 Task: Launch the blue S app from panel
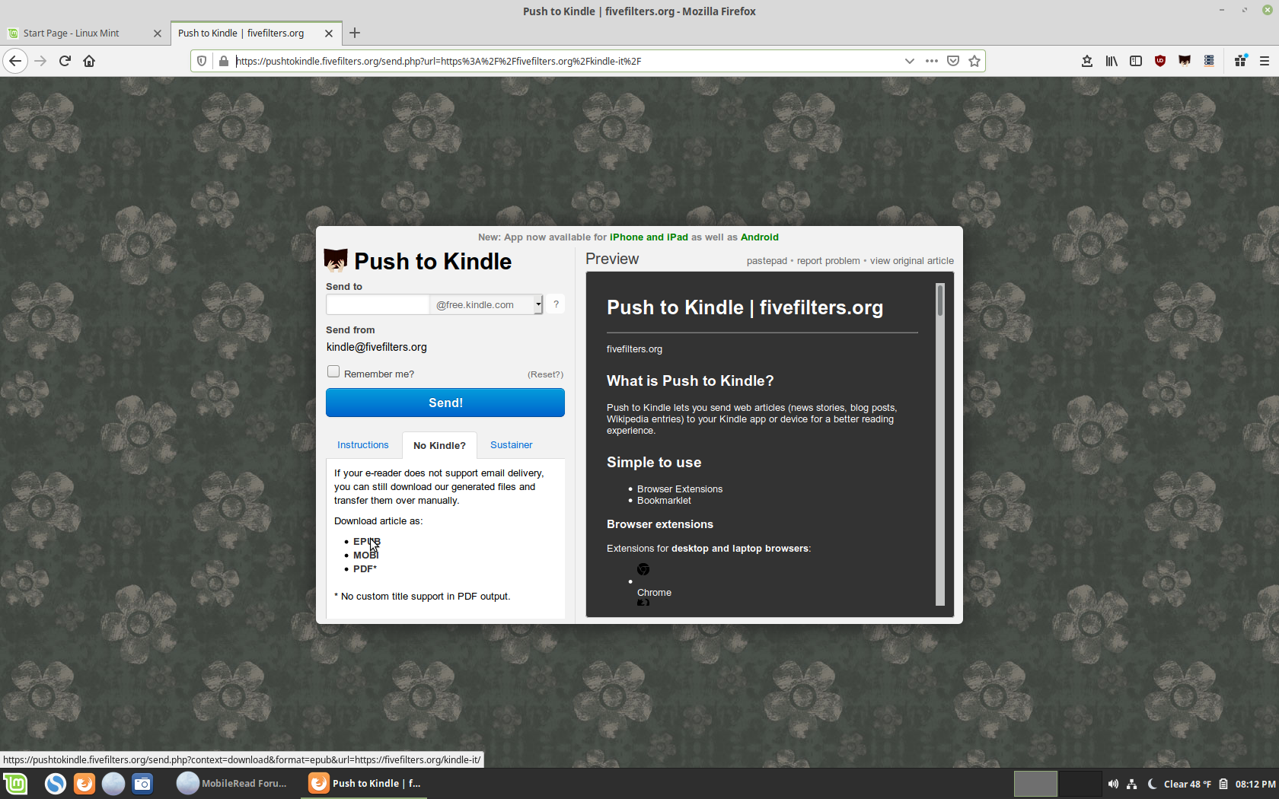(56, 784)
